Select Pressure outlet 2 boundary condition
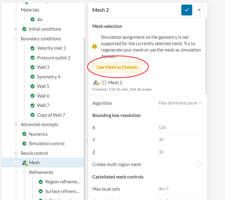This screenshot has width=225, height=200. click(53, 58)
